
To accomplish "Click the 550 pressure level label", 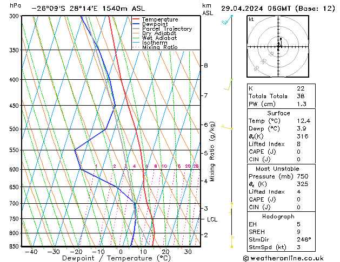I will click(x=15, y=150).
